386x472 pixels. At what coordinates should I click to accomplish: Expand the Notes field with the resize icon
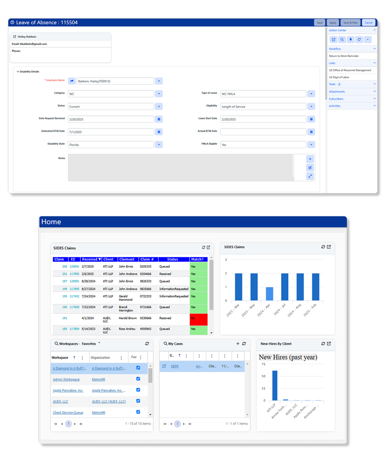[x=310, y=176]
